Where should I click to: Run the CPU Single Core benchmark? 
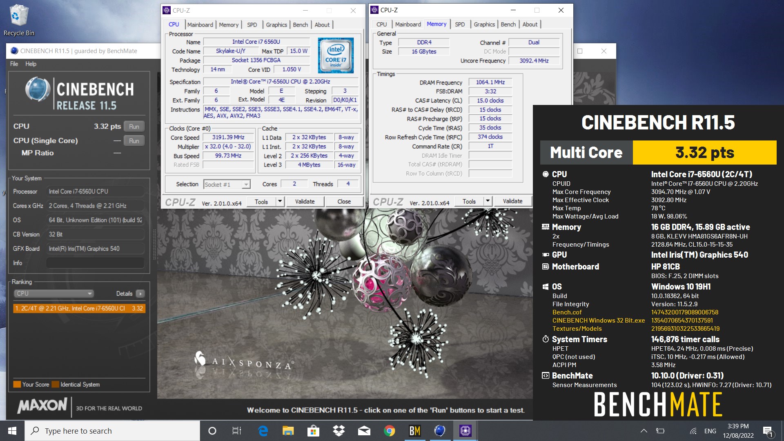point(134,141)
